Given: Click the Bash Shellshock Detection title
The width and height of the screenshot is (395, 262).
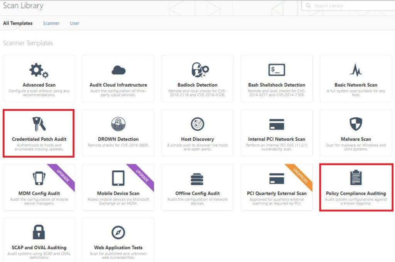Looking at the screenshot, I should click(277, 85).
